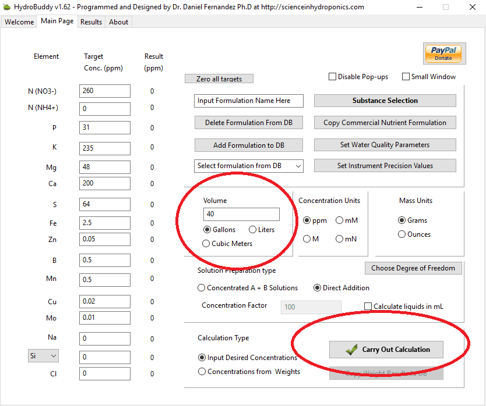486x406 pixels.
Task: Click the N (NO3-) target field
Action: tap(105, 91)
